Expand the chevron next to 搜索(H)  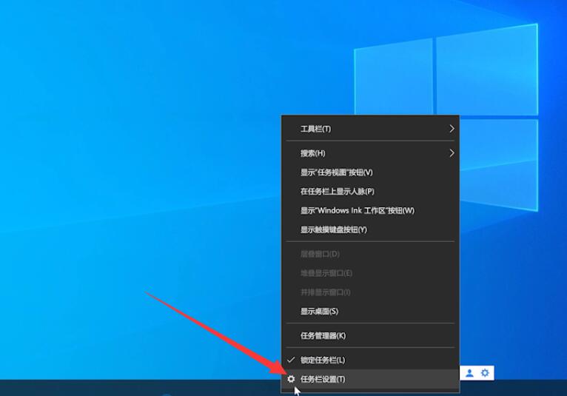(x=452, y=153)
